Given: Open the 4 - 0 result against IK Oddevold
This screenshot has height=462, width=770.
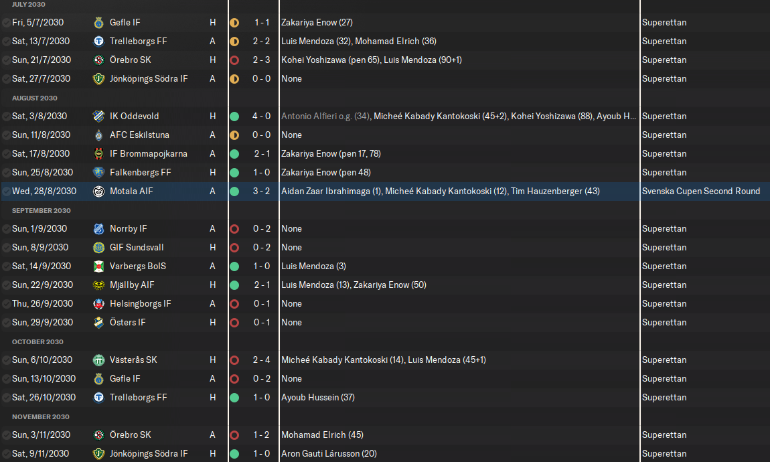Looking at the screenshot, I should 261,116.
